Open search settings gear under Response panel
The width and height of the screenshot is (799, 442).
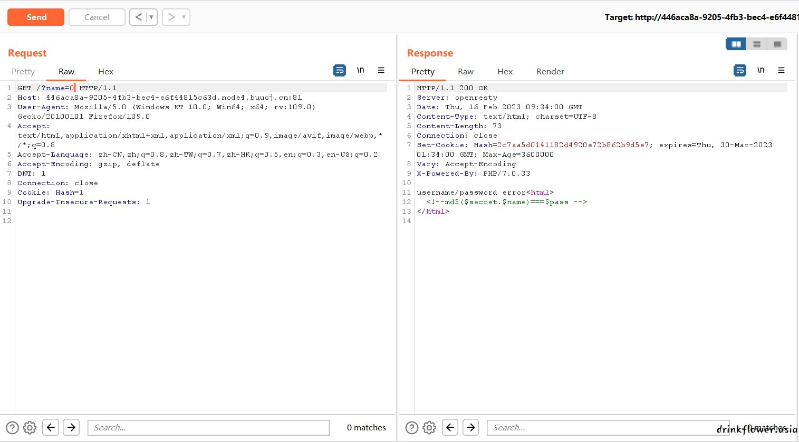[429, 428]
